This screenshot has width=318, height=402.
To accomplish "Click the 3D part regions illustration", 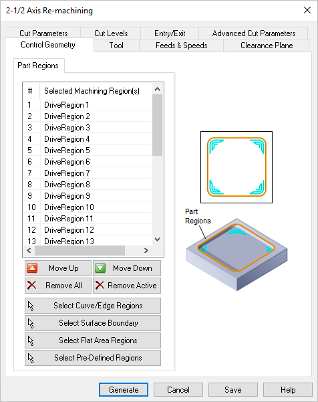I will pos(237,255).
